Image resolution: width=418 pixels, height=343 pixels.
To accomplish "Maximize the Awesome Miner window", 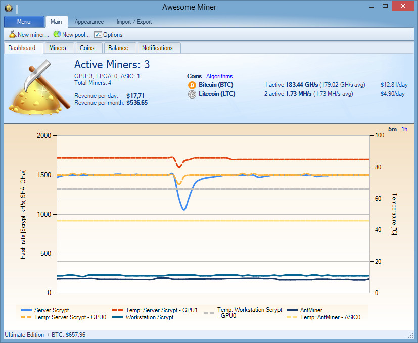I will pyautogui.click(x=385, y=6).
